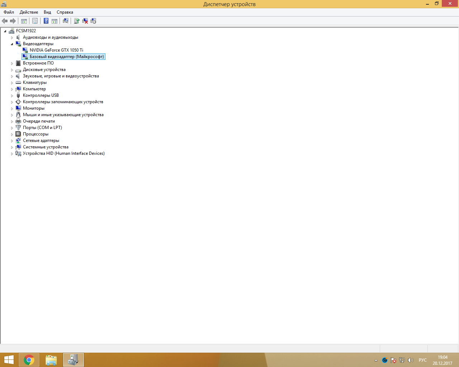Select Базовый видеоадаптер (Майкрософт) label

point(67,57)
